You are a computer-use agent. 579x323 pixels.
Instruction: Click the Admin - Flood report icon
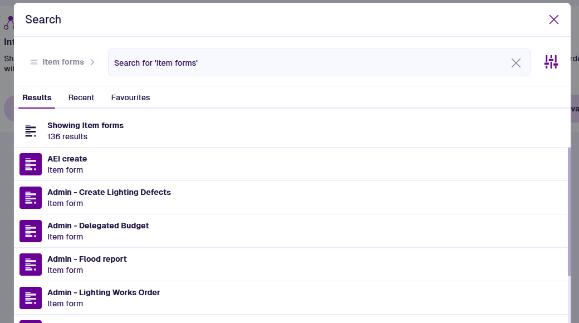[x=31, y=265]
